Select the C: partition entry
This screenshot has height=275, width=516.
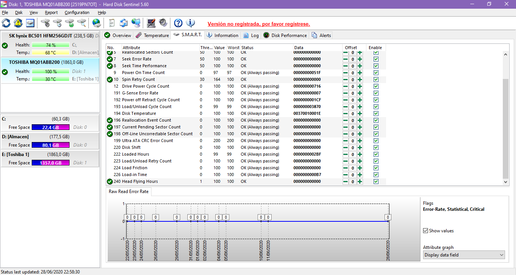(50, 123)
